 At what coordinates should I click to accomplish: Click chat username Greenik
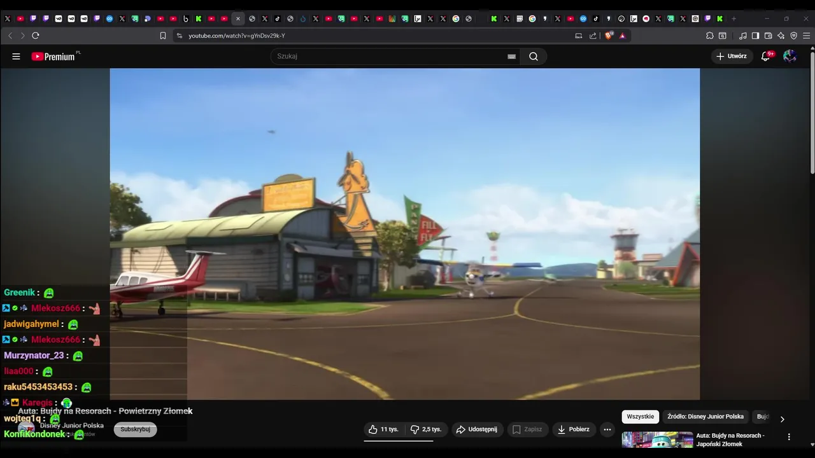click(19, 293)
